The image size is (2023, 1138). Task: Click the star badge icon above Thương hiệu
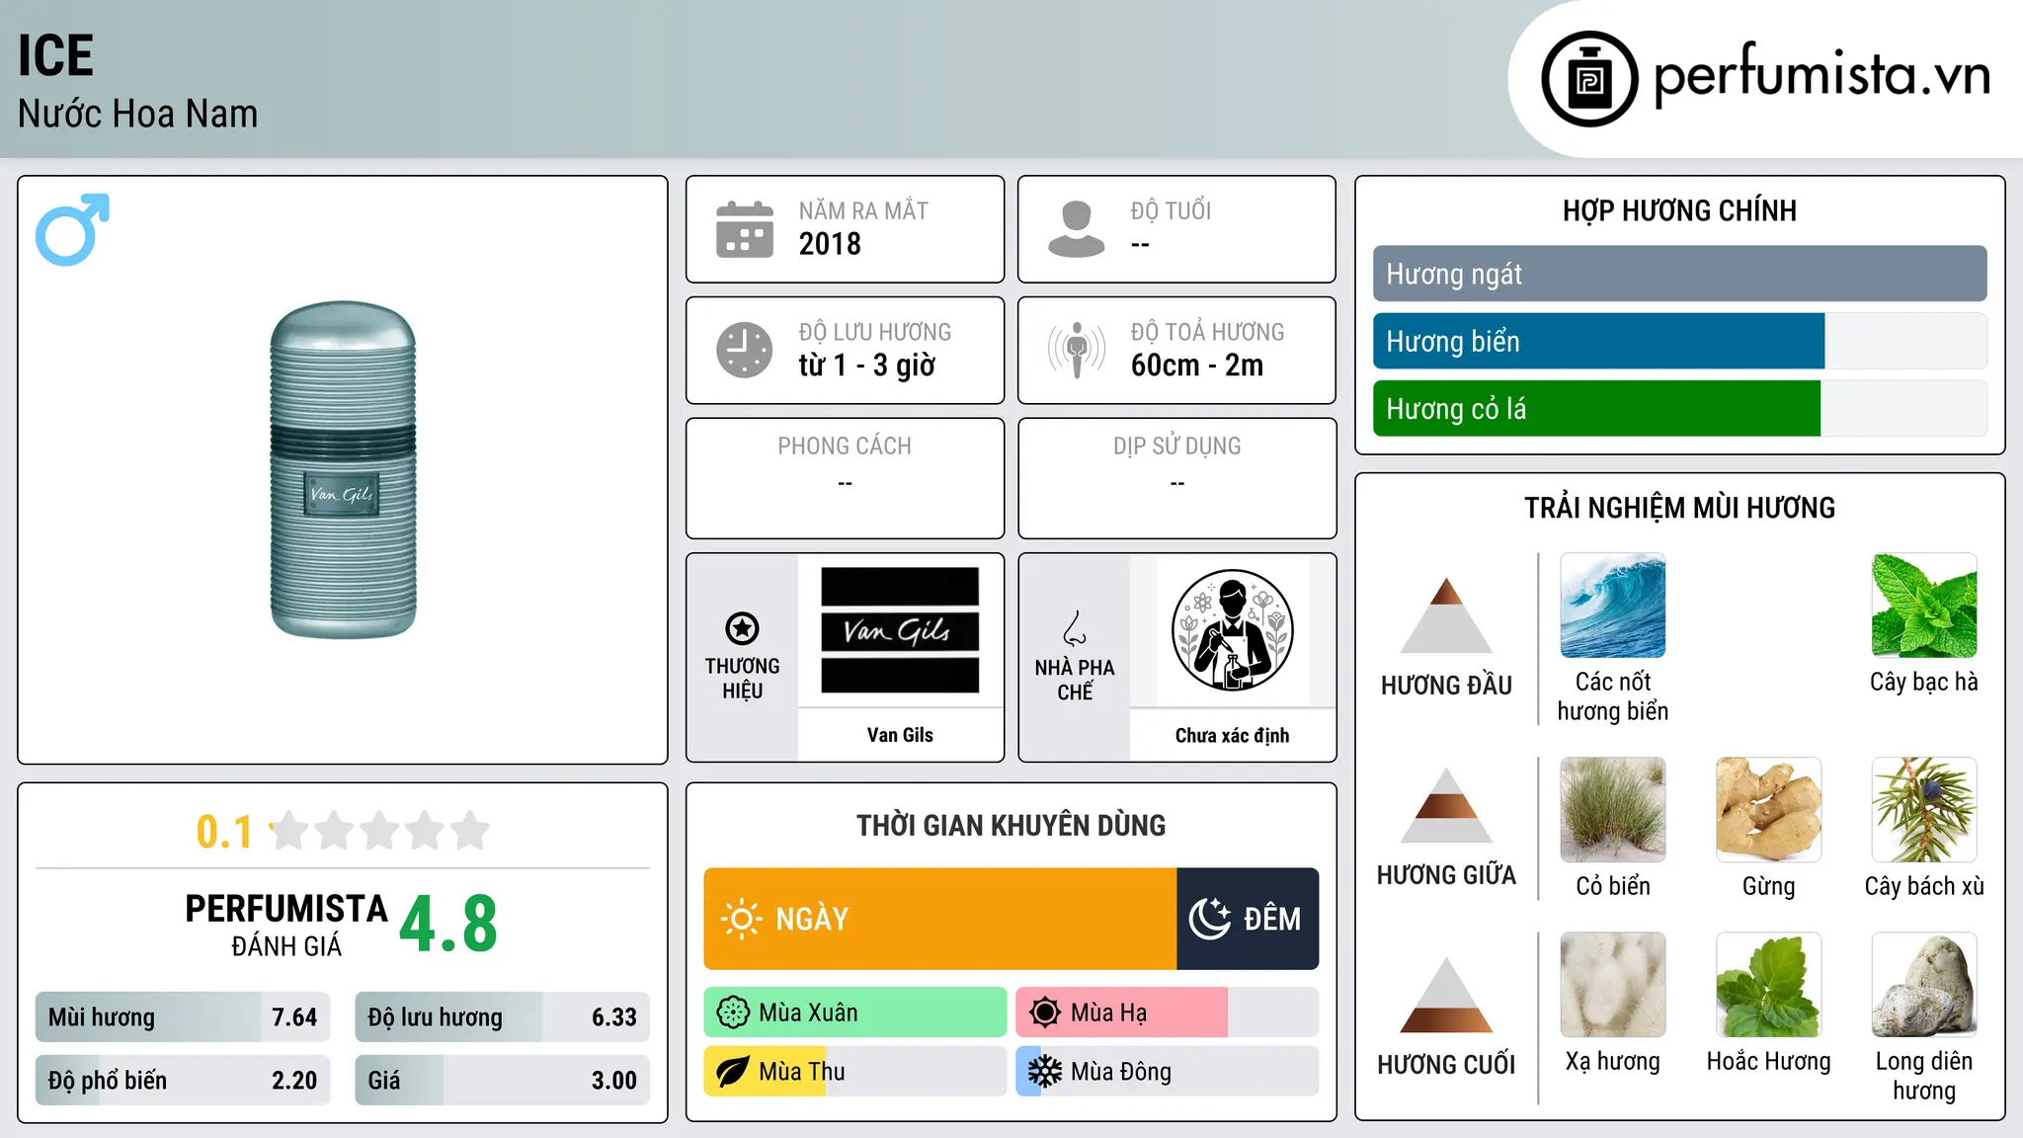[742, 628]
